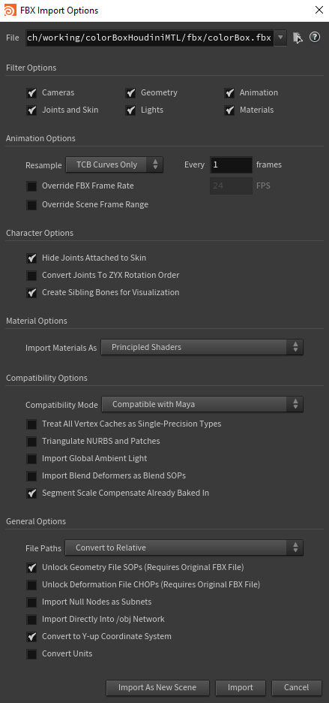Image resolution: width=329 pixels, height=703 pixels.
Task: Uncheck Convert to Y-up Coordinate System
Action: [x=31, y=637]
